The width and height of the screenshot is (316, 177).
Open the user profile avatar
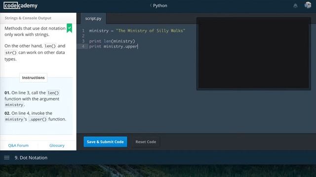308,5
